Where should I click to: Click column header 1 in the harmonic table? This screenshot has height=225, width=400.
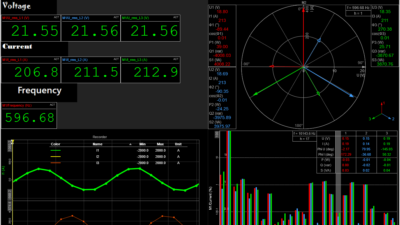point(346,133)
